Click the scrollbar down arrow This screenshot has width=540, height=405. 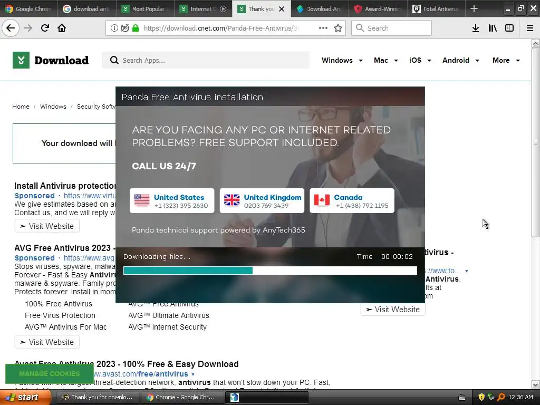pyautogui.click(x=535, y=384)
